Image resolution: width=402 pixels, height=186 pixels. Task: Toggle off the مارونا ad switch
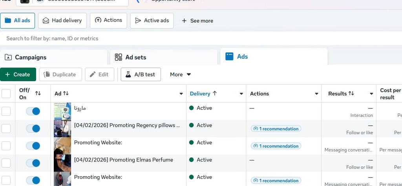(x=33, y=111)
